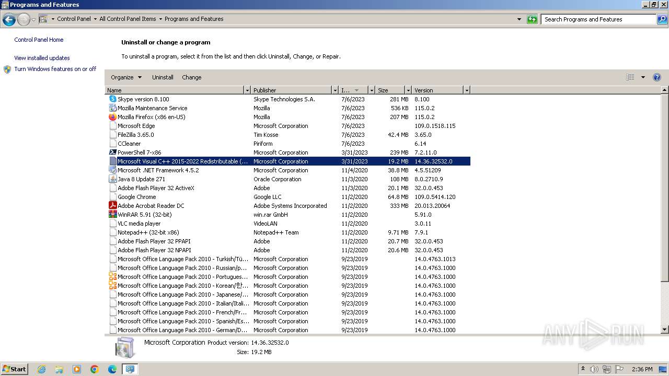Click the Uninstall button
Screen dimensions: 669x376
click(163, 77)
